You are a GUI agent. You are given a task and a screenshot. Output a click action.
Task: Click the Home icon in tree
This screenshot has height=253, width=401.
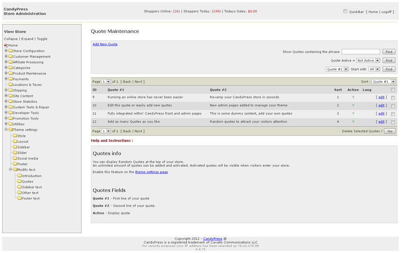pyautogui.click(x=6, y=45)
